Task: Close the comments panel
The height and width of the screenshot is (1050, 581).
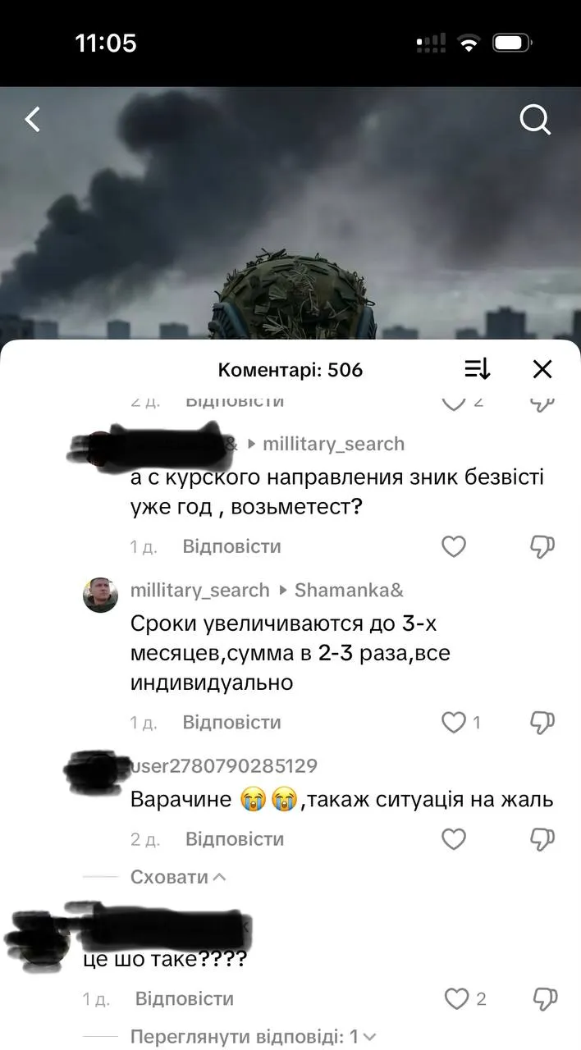Action: 542,369
